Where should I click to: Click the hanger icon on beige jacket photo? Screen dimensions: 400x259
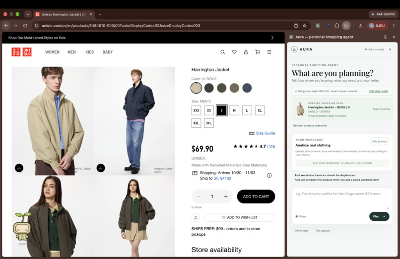point(19,168)
